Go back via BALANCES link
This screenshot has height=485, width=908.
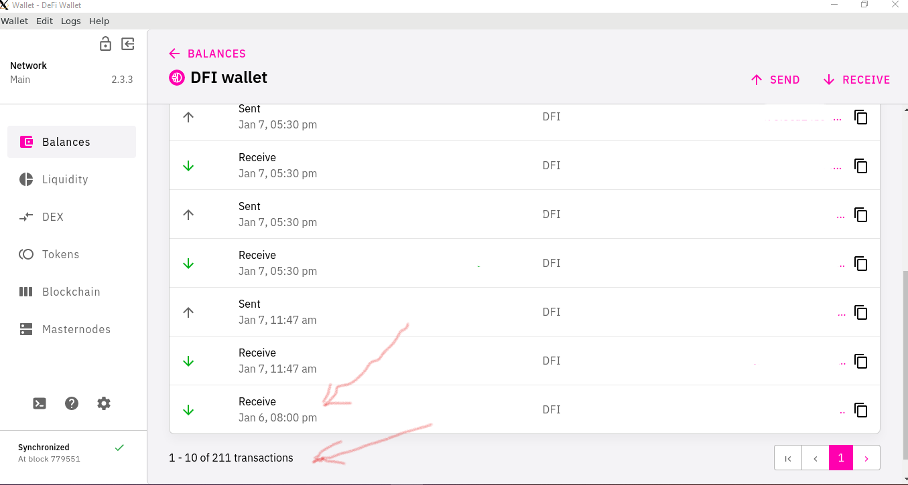tap(208, 54)
